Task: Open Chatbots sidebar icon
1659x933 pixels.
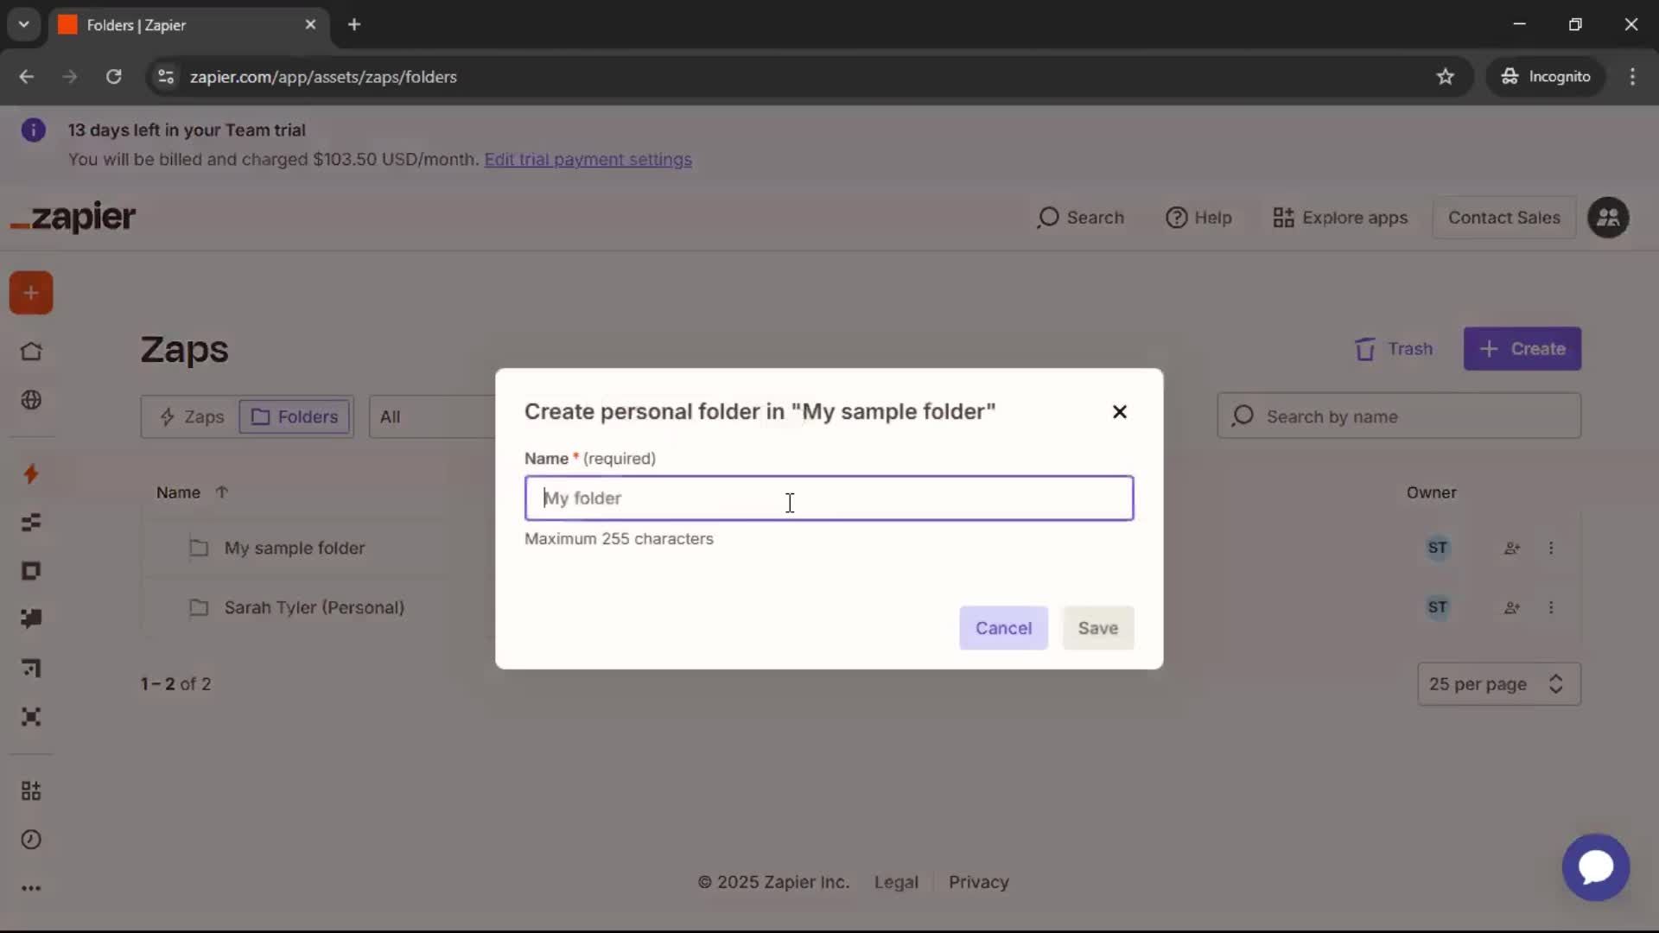Action: 31,619
